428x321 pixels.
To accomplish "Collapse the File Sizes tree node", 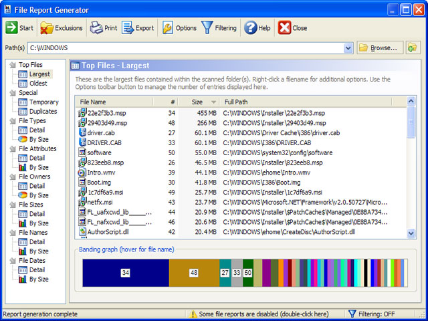I will 13,205.
